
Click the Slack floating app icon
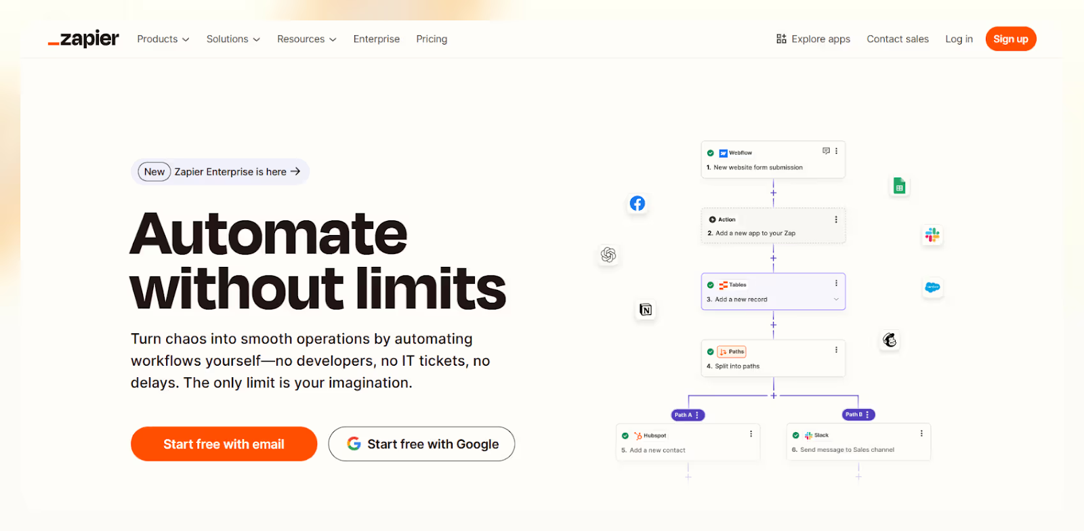932,235
